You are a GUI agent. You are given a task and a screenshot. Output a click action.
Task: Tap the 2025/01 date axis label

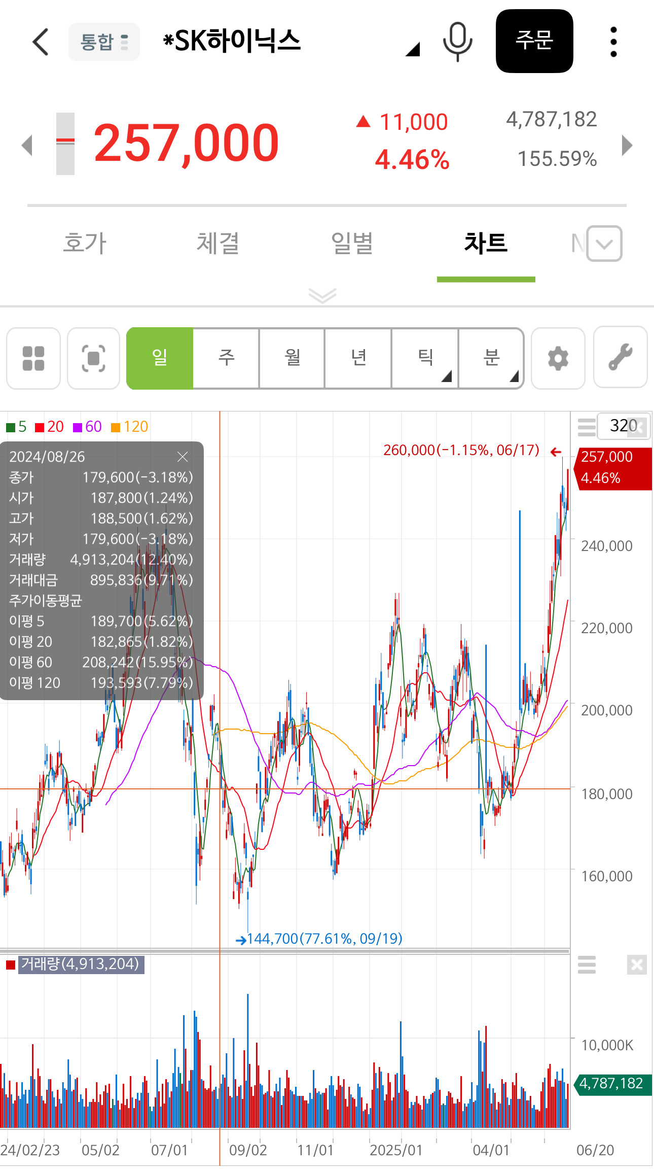click(x=396, y=1150)
